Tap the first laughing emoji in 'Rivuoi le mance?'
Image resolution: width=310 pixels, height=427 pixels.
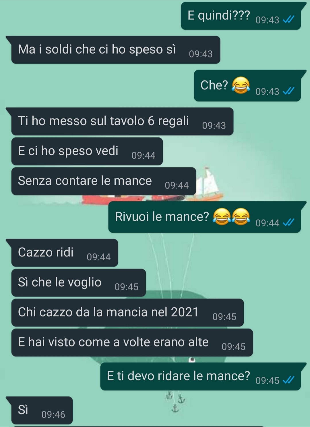coord(222,217)
